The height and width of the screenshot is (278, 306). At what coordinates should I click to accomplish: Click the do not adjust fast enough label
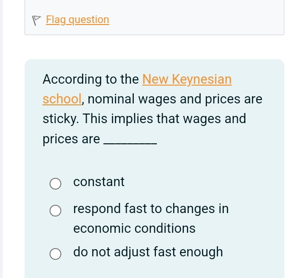[x=148, y=252]
